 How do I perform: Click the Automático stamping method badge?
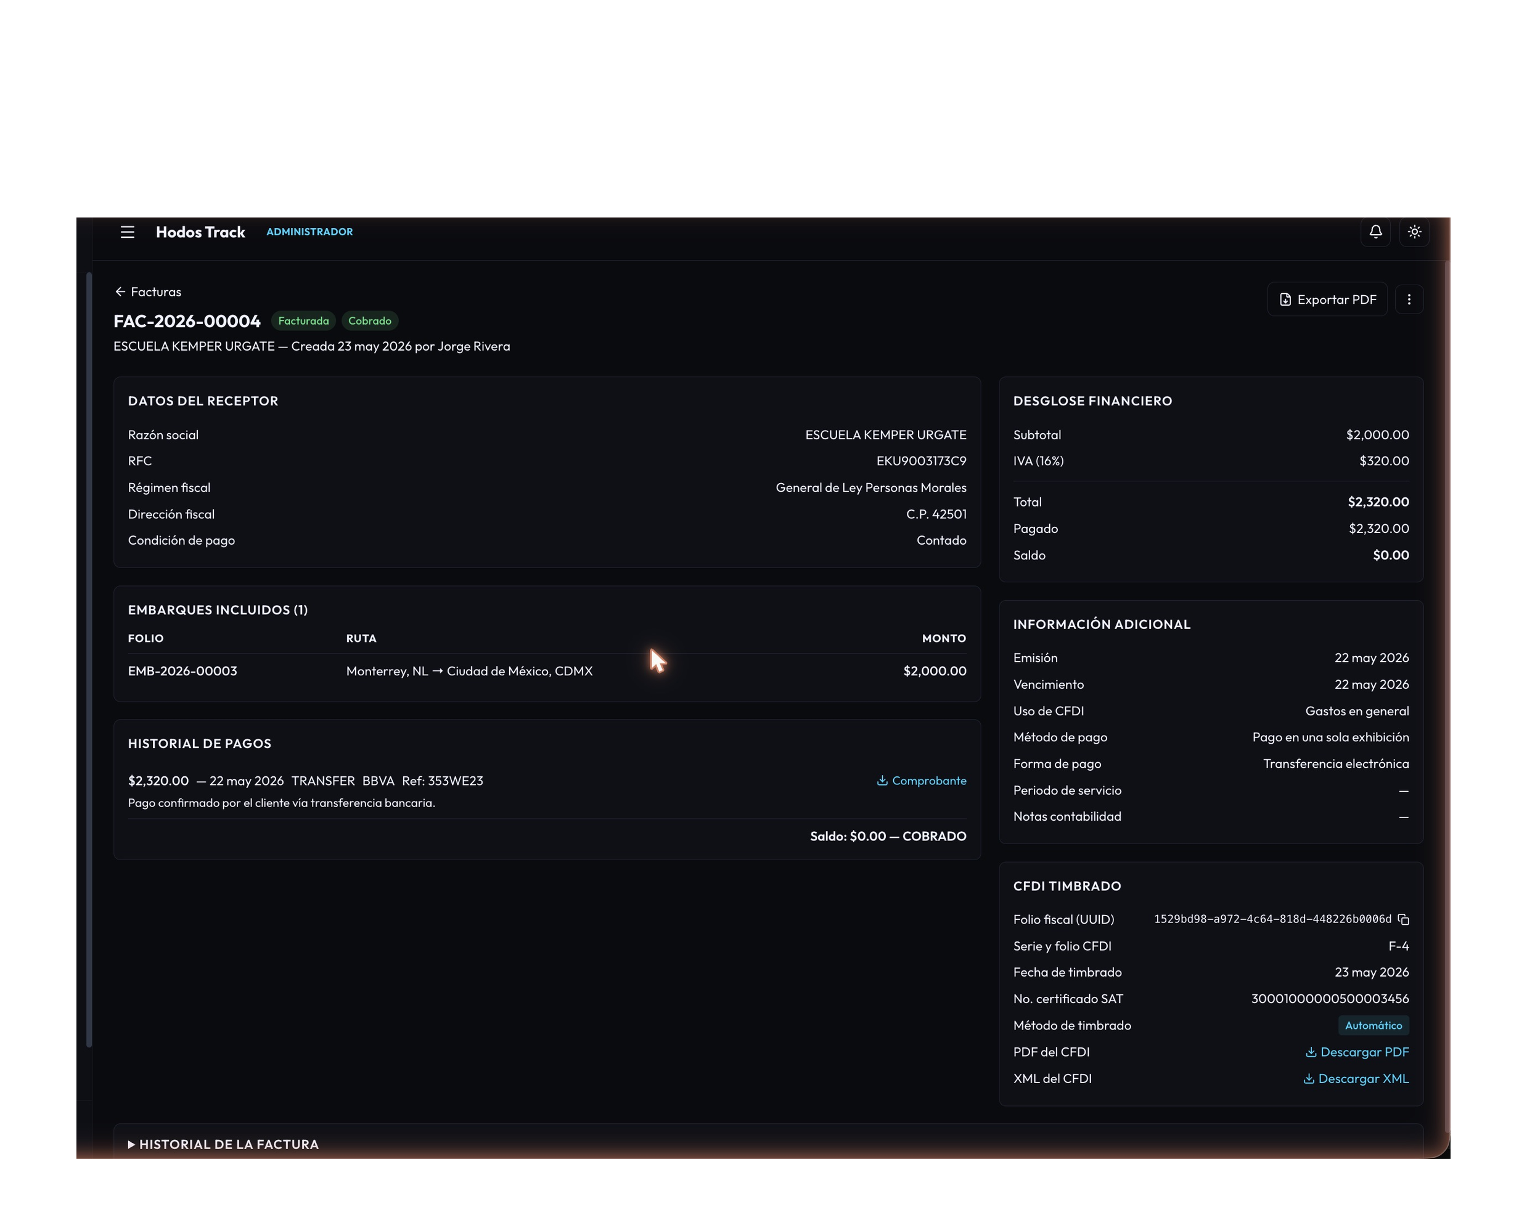click(1373, 1025)
